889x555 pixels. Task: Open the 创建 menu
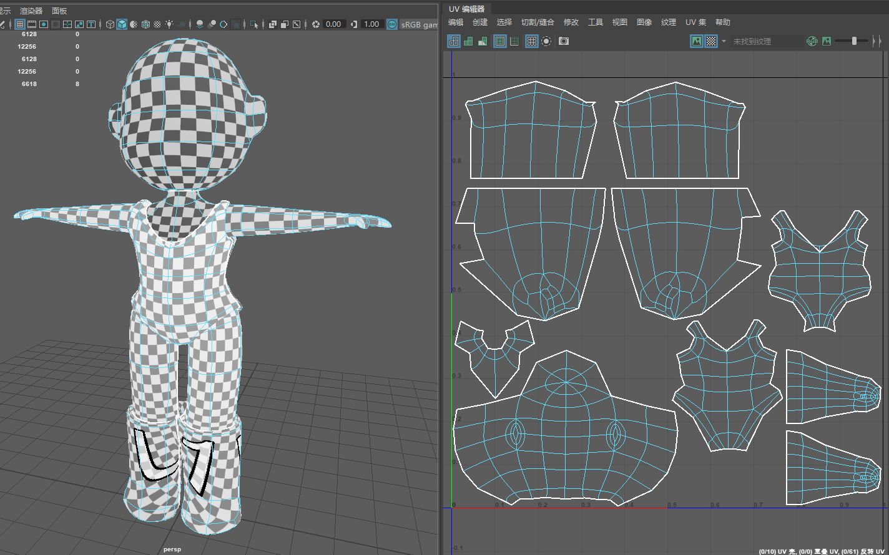pyautogui.click(x=480, y=22)
